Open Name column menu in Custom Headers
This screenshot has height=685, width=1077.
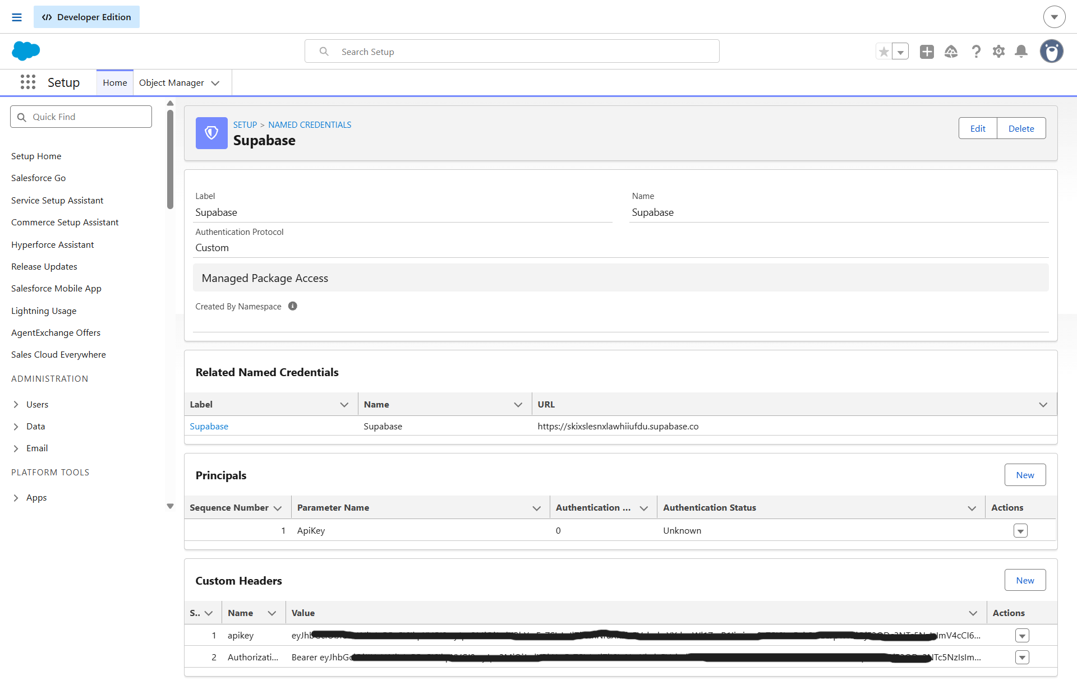(x=272, y=613)
